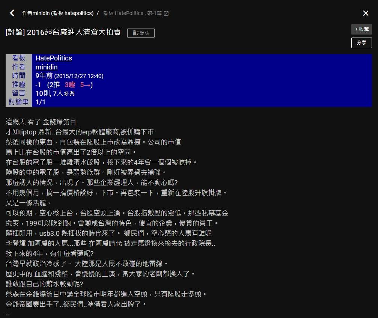This screenshot has width=378, height=318.
Task: Click the 消失 trash button
Action: 141,33
